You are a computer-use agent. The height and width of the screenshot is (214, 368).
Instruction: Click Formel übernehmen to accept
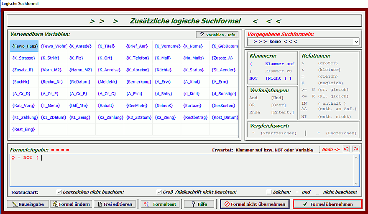pos(327,204)
